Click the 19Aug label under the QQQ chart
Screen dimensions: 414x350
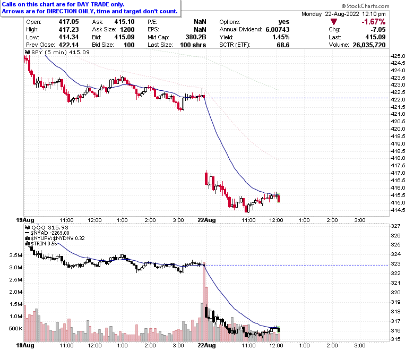tap(25, 345)
